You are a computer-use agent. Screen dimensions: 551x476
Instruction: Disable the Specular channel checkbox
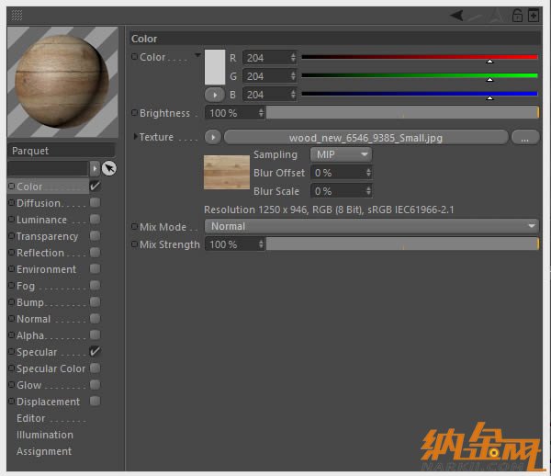[95, 351]
